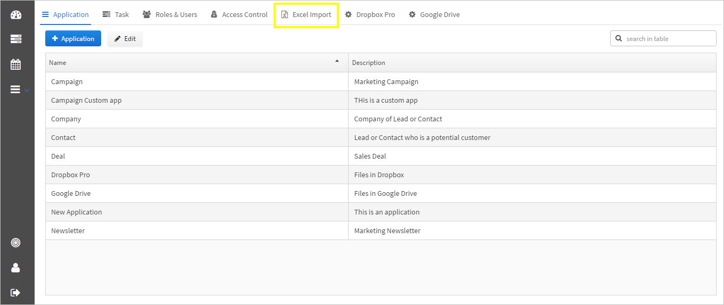This screenshot has height=305, width=724.
Task: Toggle the Name column sort arrow
Action: coord(336,61)
